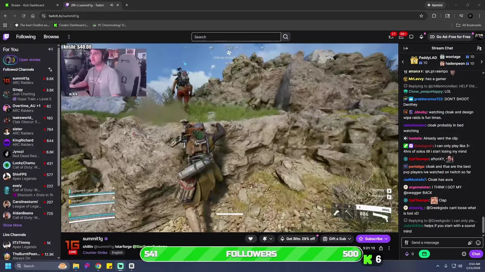Show next top gifters in chat

pyautogui.click(x=482, y=62)
